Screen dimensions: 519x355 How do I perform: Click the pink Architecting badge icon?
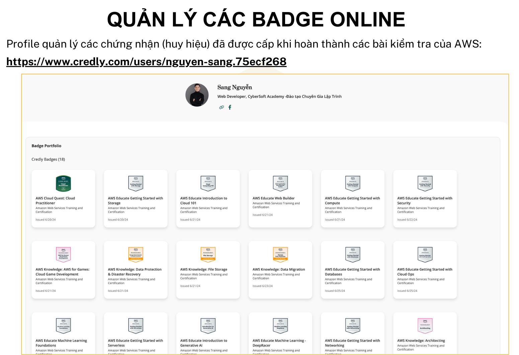point(425,326)
